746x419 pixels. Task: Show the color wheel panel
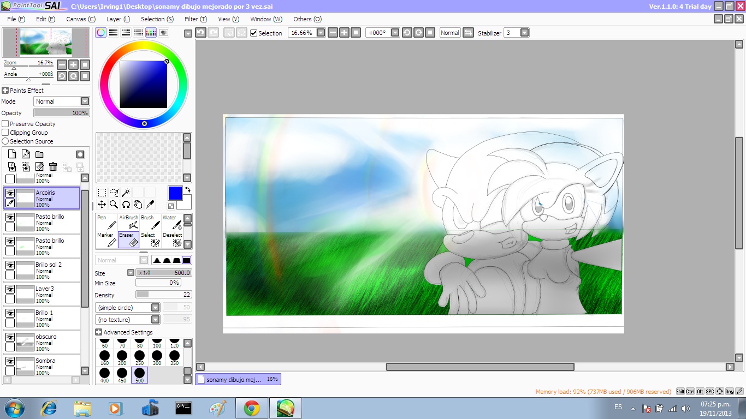pos(101,33)
